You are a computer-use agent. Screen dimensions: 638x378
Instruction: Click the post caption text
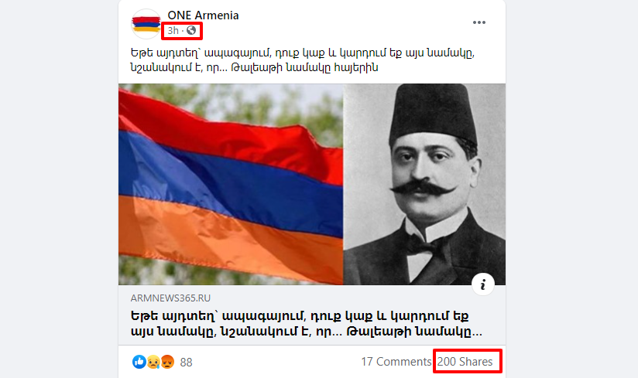click(x=302, y=60)
